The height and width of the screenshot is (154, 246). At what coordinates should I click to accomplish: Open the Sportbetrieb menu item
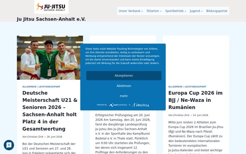pyautogui.click(x=174, y=11)
